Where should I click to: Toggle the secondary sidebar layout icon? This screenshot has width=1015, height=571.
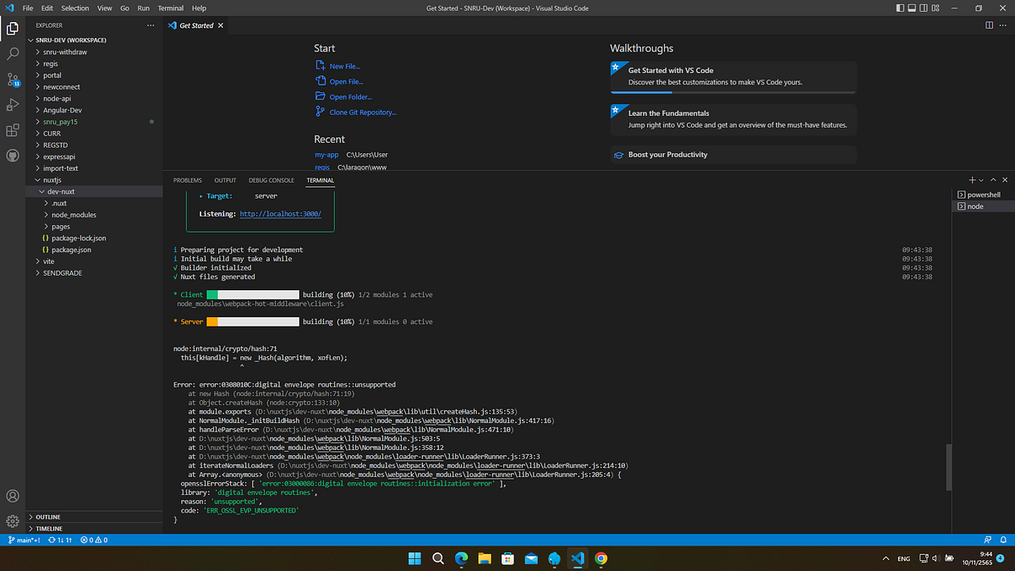[x=923, y=8]
